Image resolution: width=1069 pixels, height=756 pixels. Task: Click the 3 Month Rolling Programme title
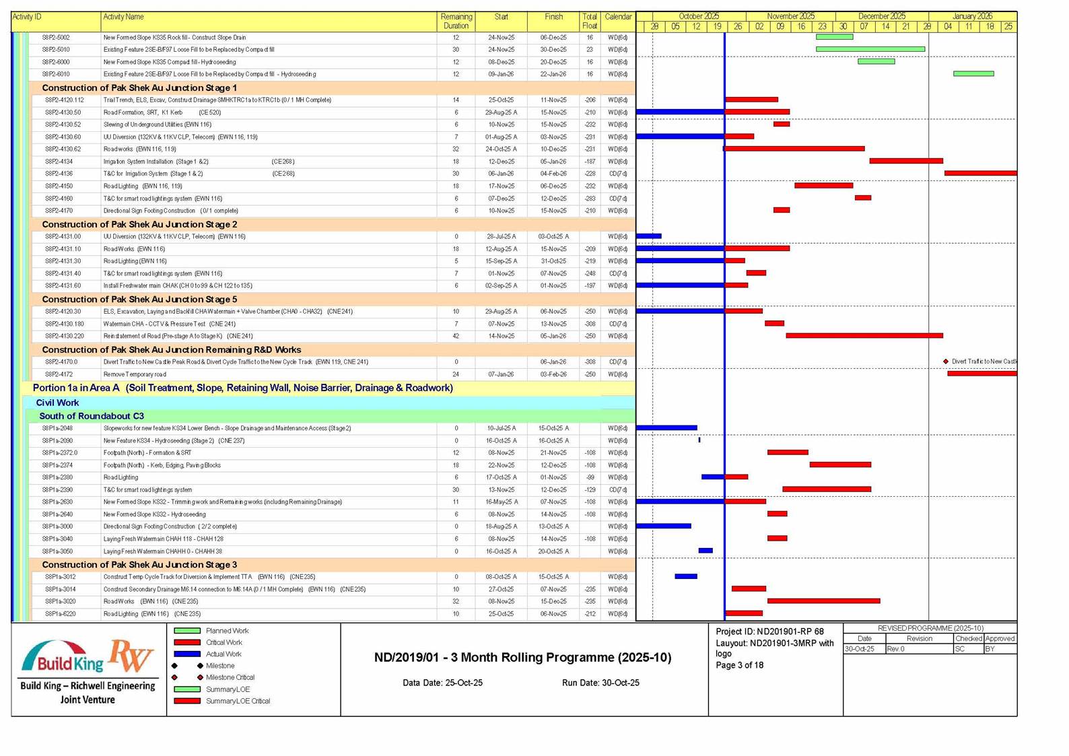click(x=522, y=658)
